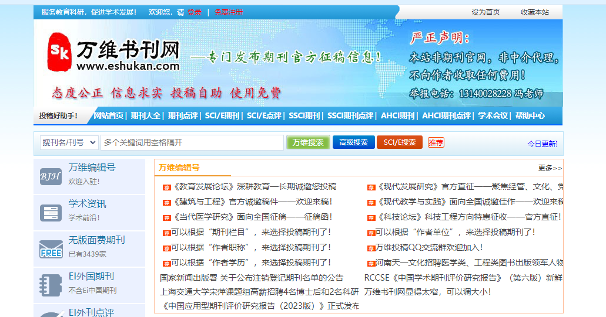The height and width of the screenshot is (317, 606).
Task: Click the EI外国期刊 sidebar heading
Action: pos(91,276)
